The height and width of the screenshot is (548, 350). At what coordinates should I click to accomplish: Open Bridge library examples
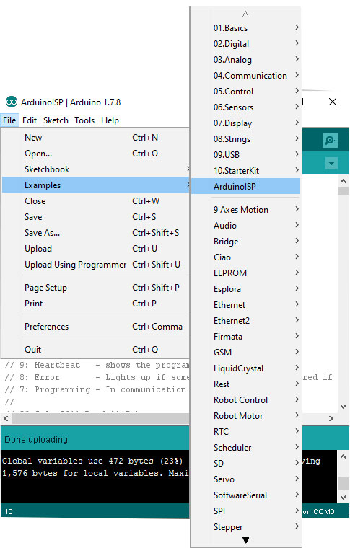(x=246, y=241)
